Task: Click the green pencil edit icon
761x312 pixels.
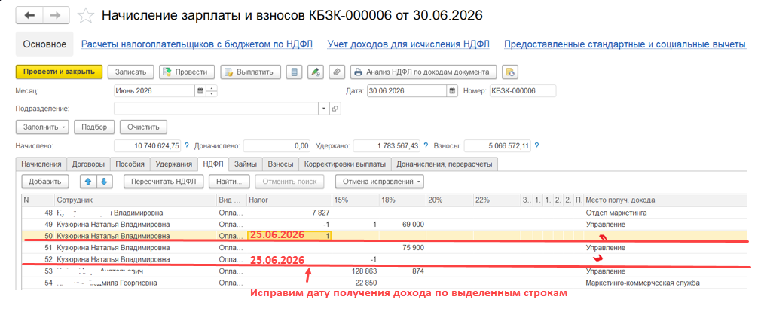Action: click(316, 72)
